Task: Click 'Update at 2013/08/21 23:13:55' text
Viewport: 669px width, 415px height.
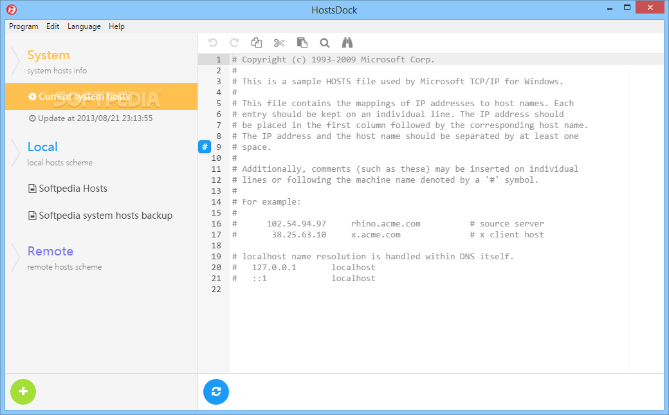Action: 95,118
